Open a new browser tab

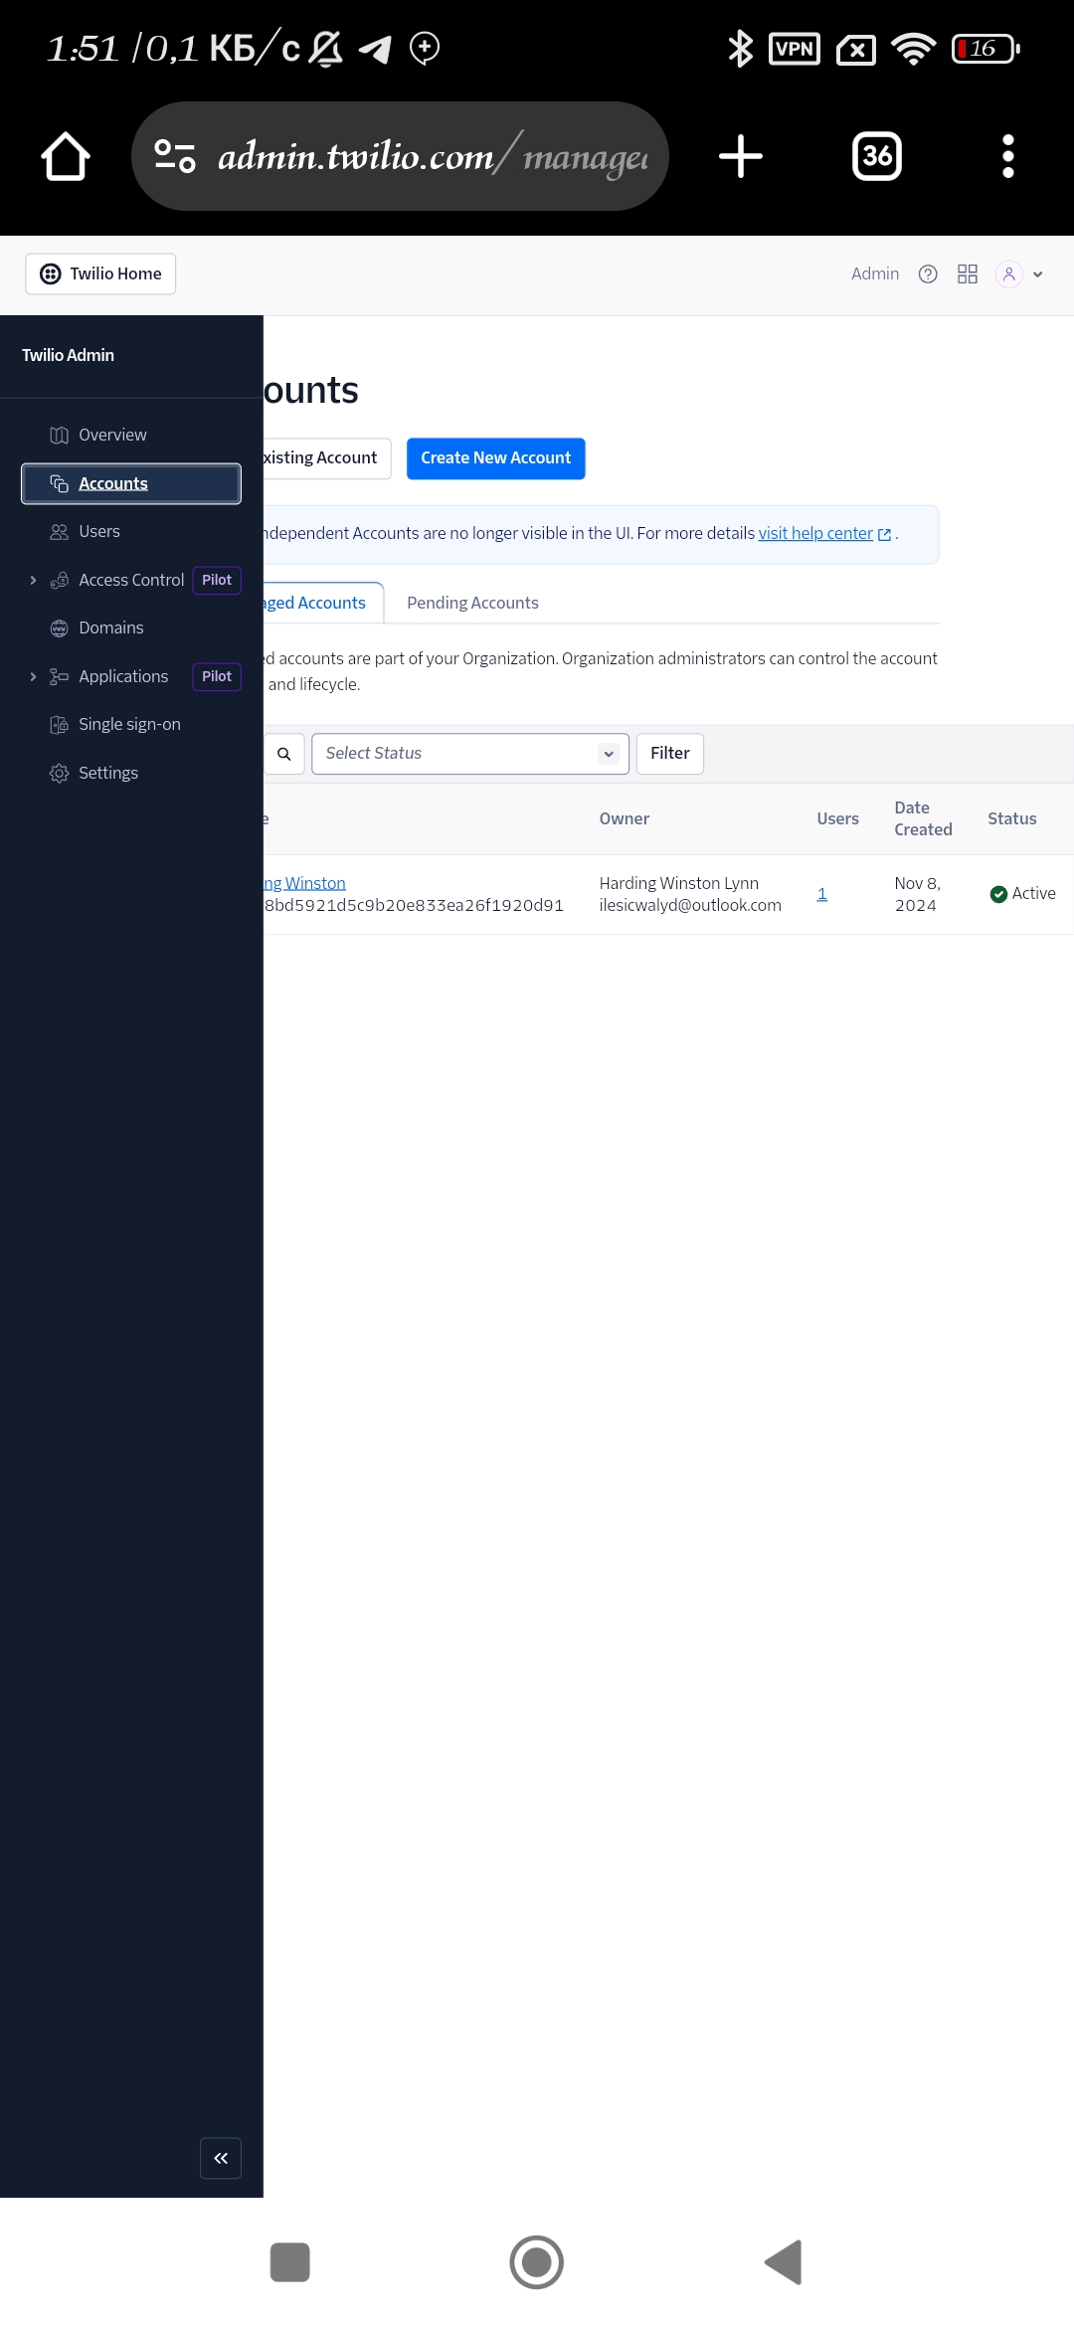(x=740, y=156)
